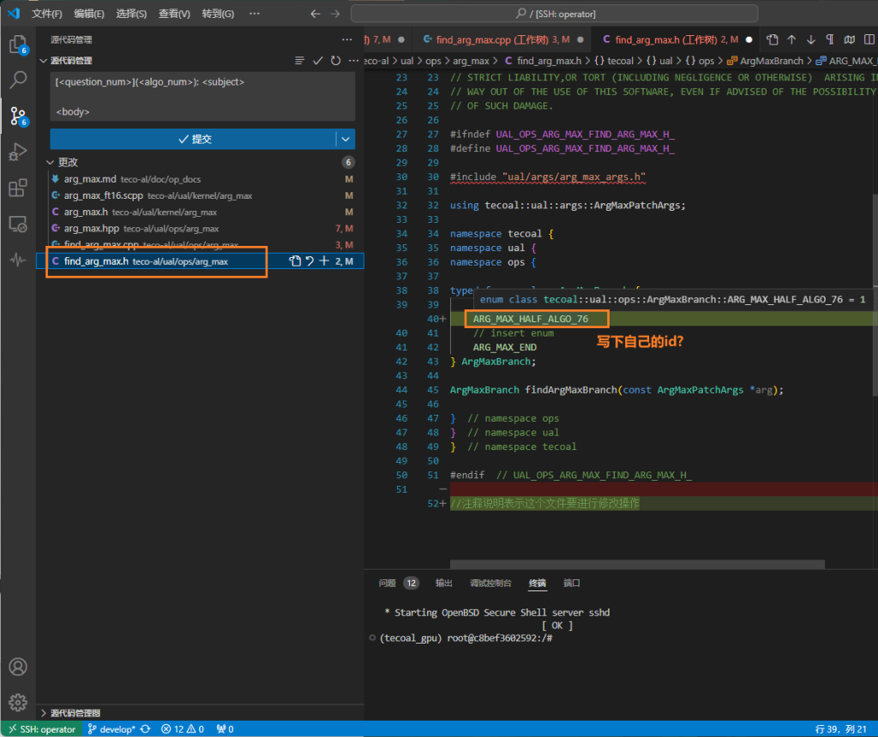Toggle view as list icon in source control
Screen dimensions: 878x737
300,61
